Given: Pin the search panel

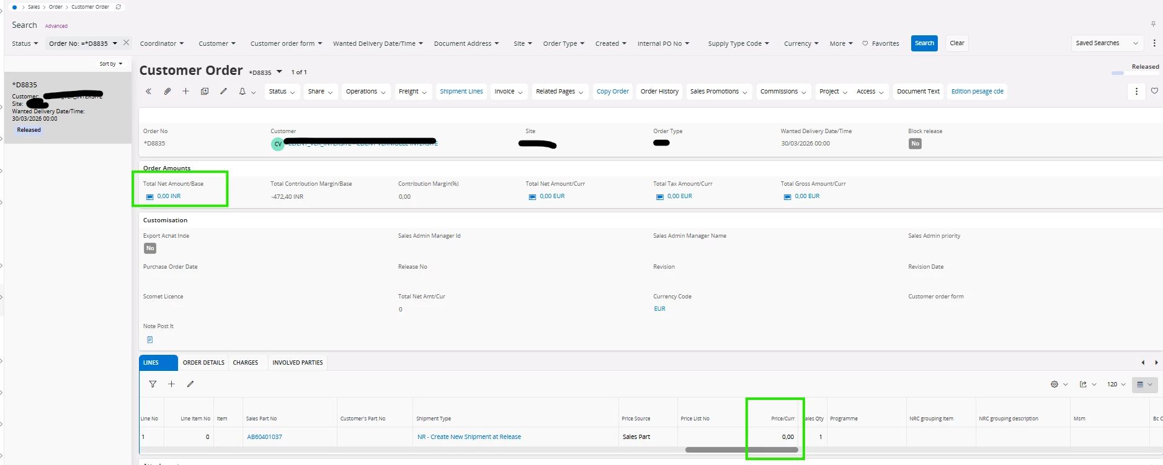Looking at the screenshot, I should [1153, 25].
